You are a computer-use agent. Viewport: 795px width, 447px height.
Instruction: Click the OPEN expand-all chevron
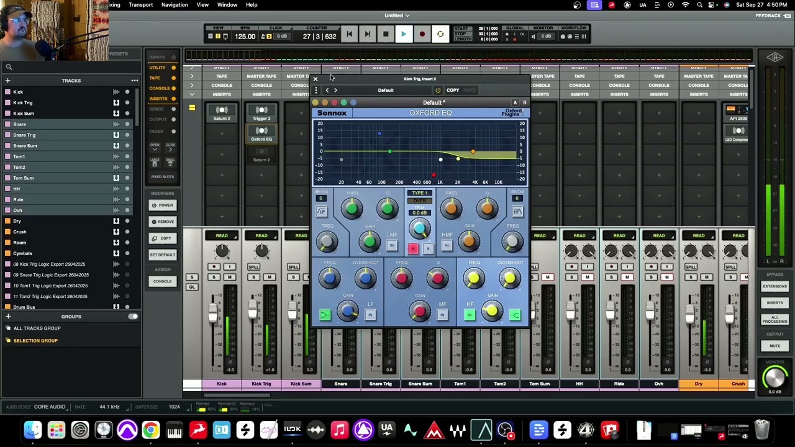click(155, 150)
